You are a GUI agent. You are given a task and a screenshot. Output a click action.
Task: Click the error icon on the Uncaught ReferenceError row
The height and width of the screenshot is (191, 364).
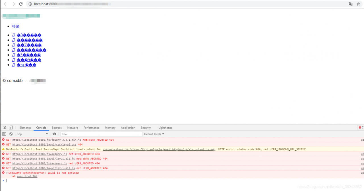pos(3,173)
